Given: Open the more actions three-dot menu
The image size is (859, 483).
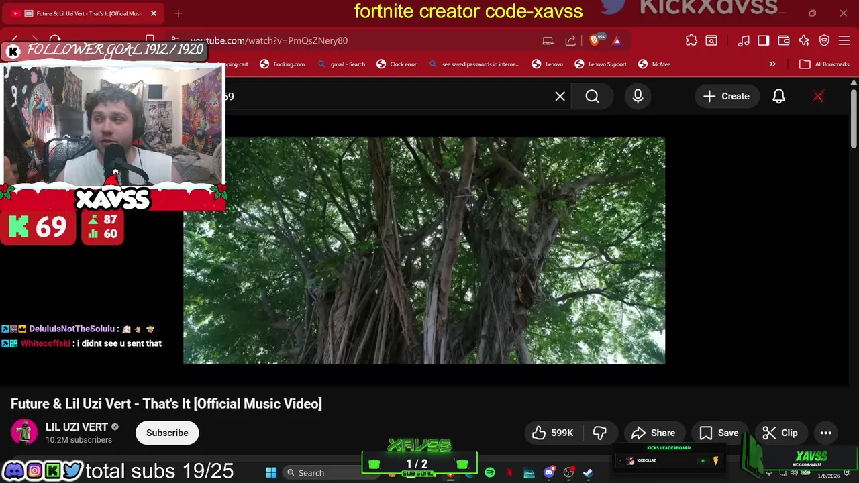Looking at the screenshot, I should (826, 433).
